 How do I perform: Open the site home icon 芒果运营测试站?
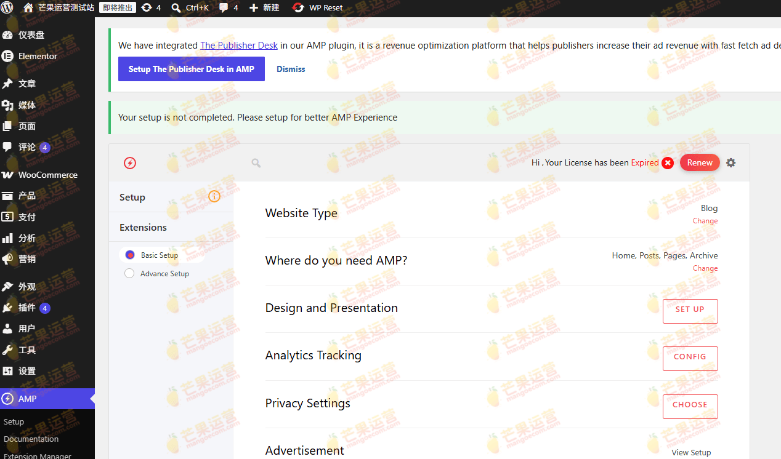pos(28,8)
